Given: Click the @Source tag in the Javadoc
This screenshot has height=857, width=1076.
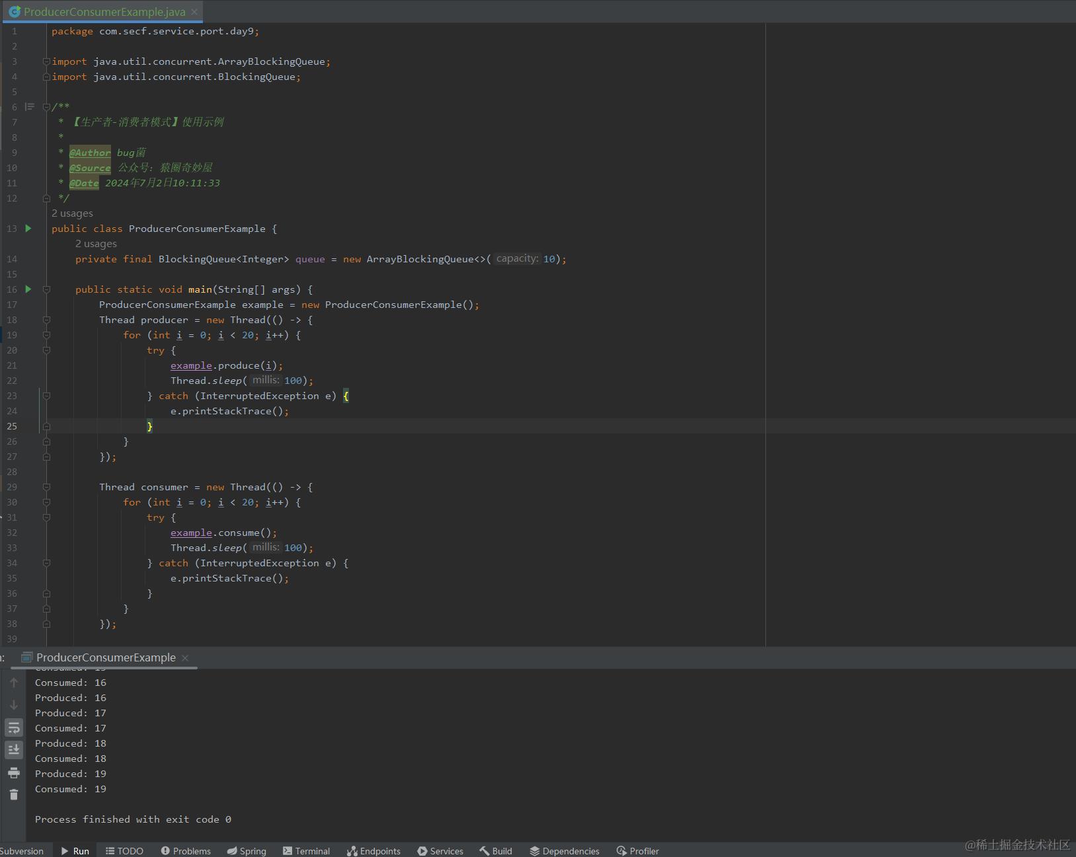Looking at the screenshot, I should (x=90, y=168).
